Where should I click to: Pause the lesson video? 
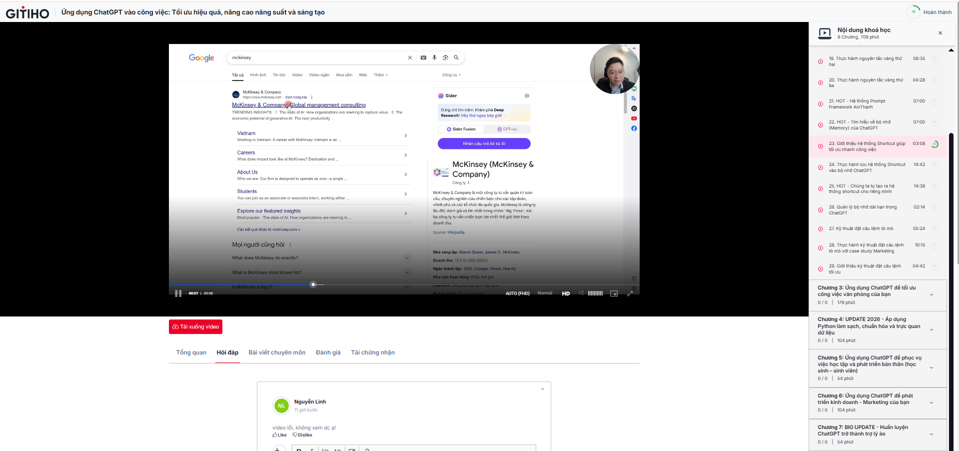point(178,293)
